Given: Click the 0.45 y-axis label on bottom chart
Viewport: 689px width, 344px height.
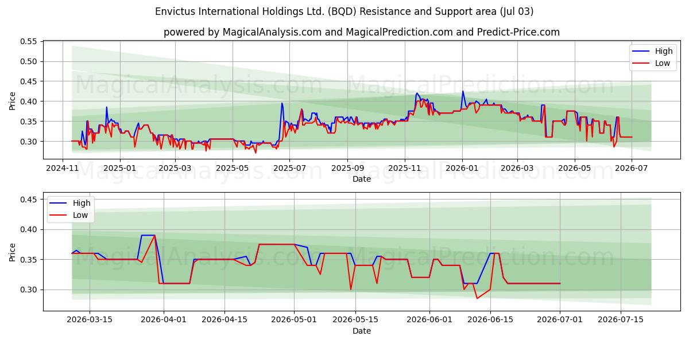Looking at the screenshot, I should click(28, 200).
